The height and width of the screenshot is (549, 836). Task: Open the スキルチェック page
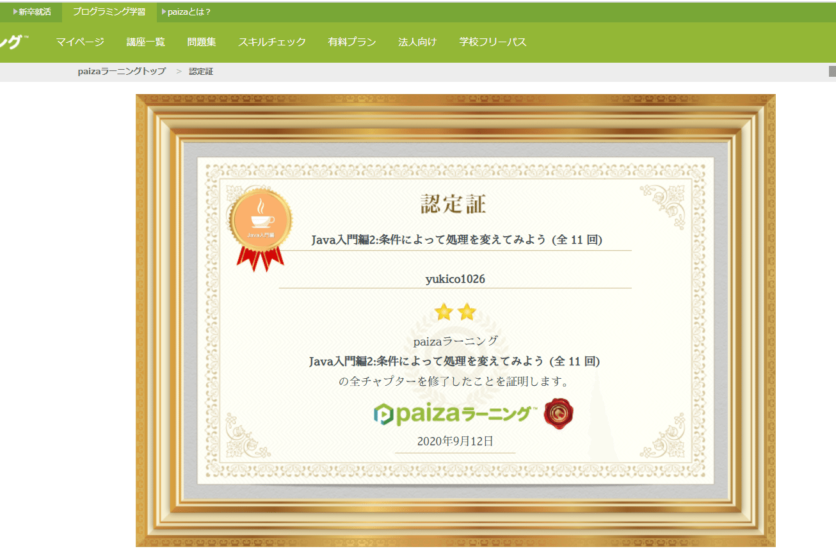coord(272,42)
